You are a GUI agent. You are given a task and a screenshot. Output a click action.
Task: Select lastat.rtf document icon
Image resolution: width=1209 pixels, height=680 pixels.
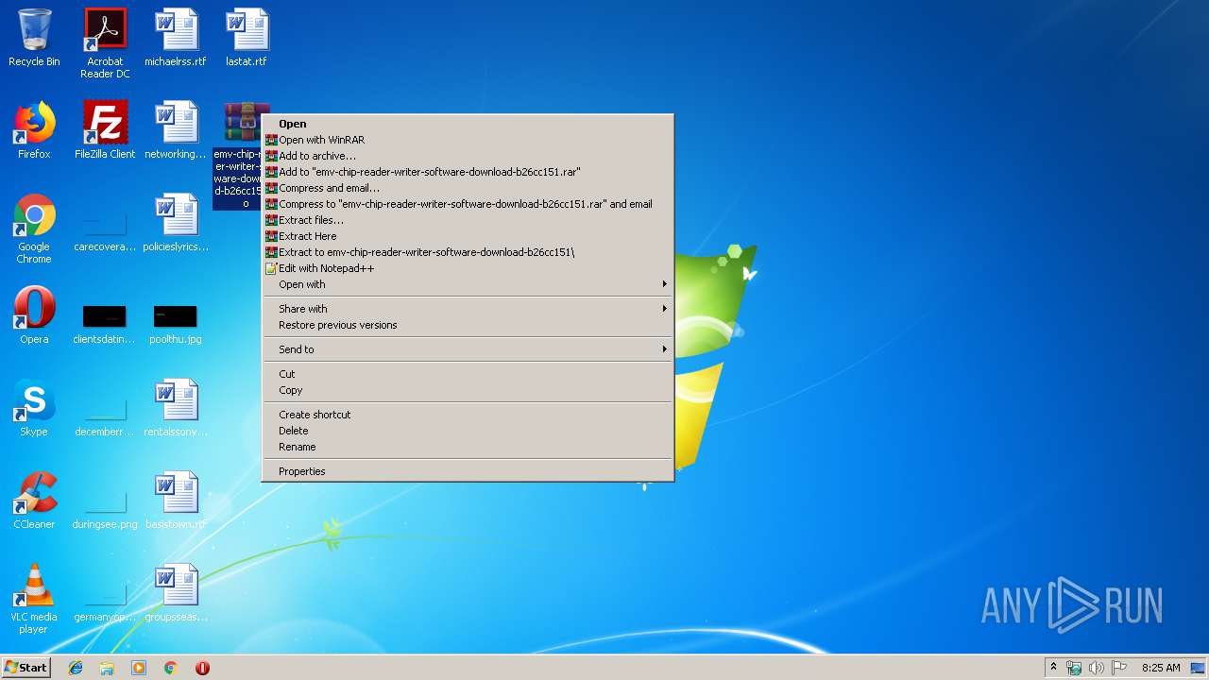[x=247, y=38]
